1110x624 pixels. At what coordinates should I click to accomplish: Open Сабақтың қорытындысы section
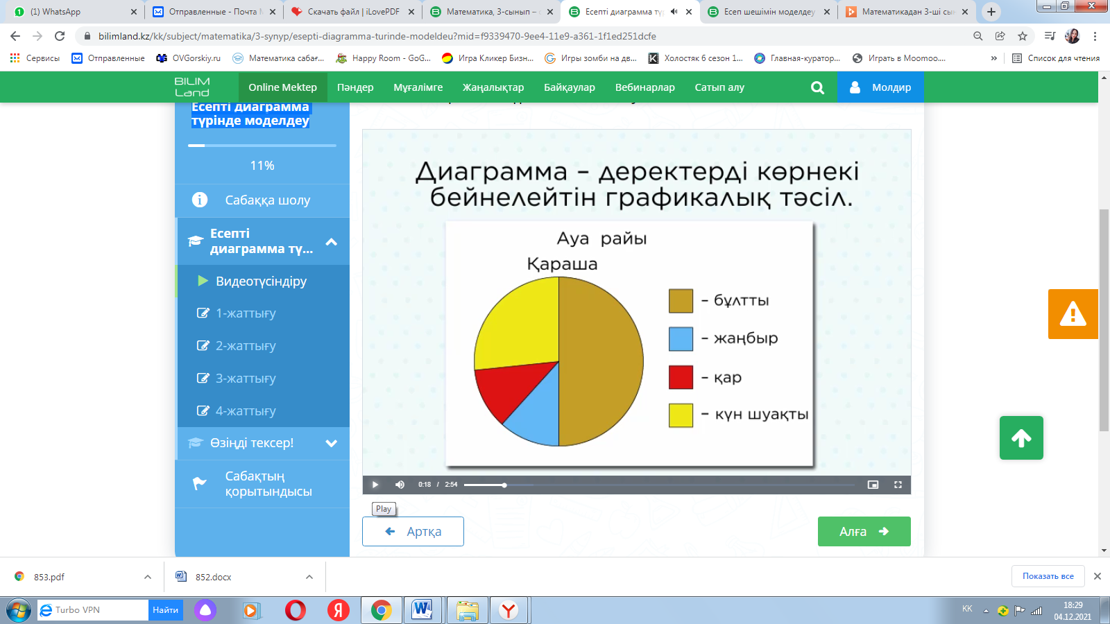click(262, 484)
